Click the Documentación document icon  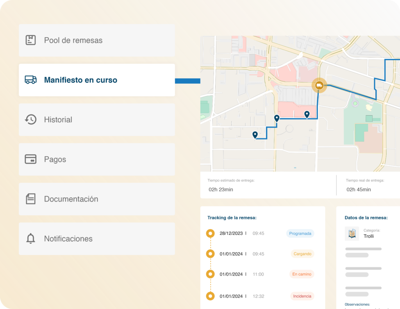[x=30, y=199]
